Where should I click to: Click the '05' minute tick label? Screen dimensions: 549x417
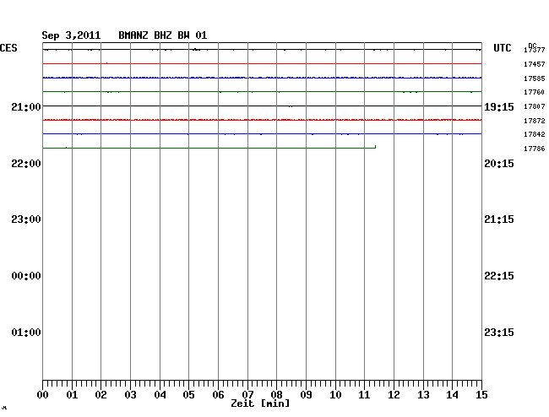(x=188, y=395)
